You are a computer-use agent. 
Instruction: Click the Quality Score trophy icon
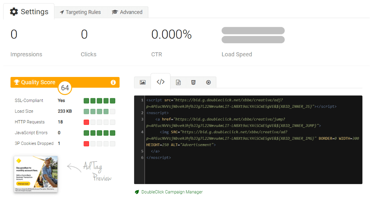[16, 82]
